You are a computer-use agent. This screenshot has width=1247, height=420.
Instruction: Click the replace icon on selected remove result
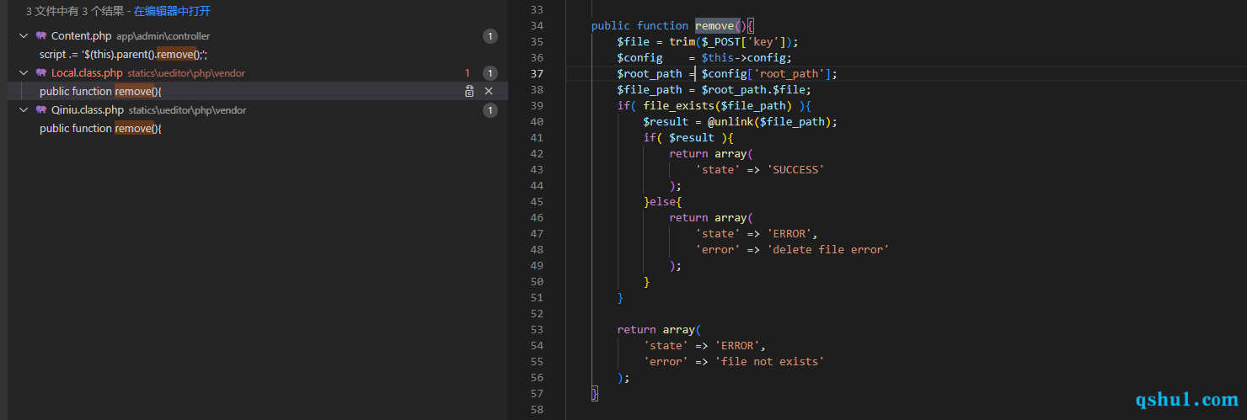click(x=470, y=91)
